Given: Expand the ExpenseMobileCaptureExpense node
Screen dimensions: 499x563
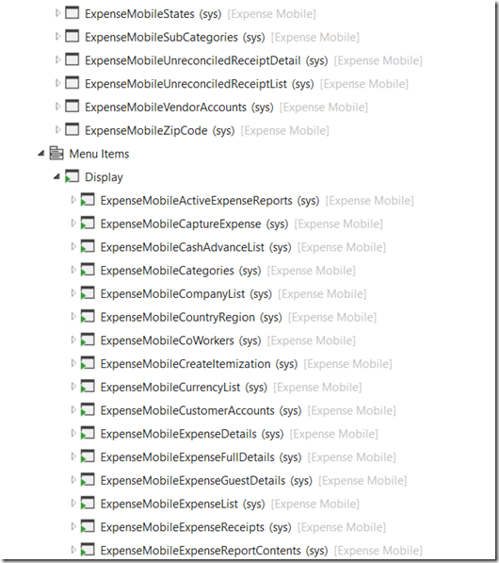Looking at the screenshot, I should [x=73, y=223].
